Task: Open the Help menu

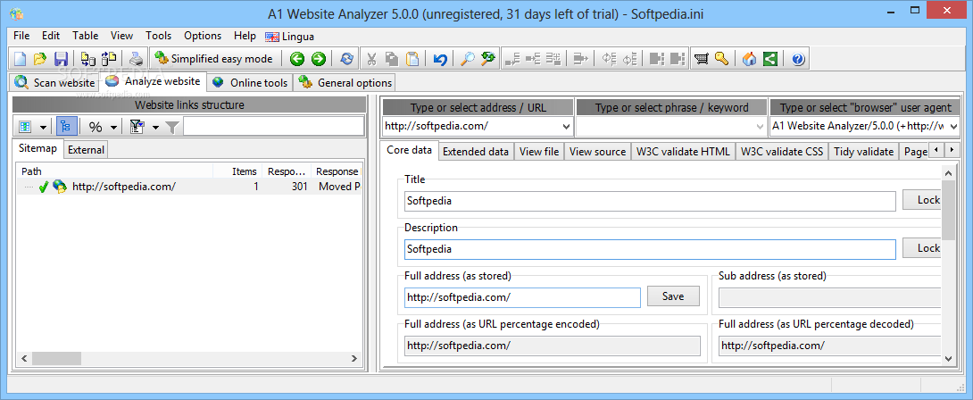Action: [245, 36]
